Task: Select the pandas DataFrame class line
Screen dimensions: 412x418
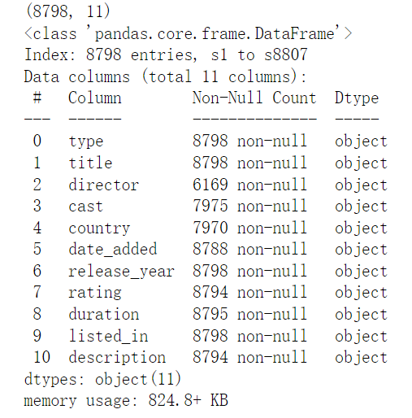Action: (x=189, y=33)
